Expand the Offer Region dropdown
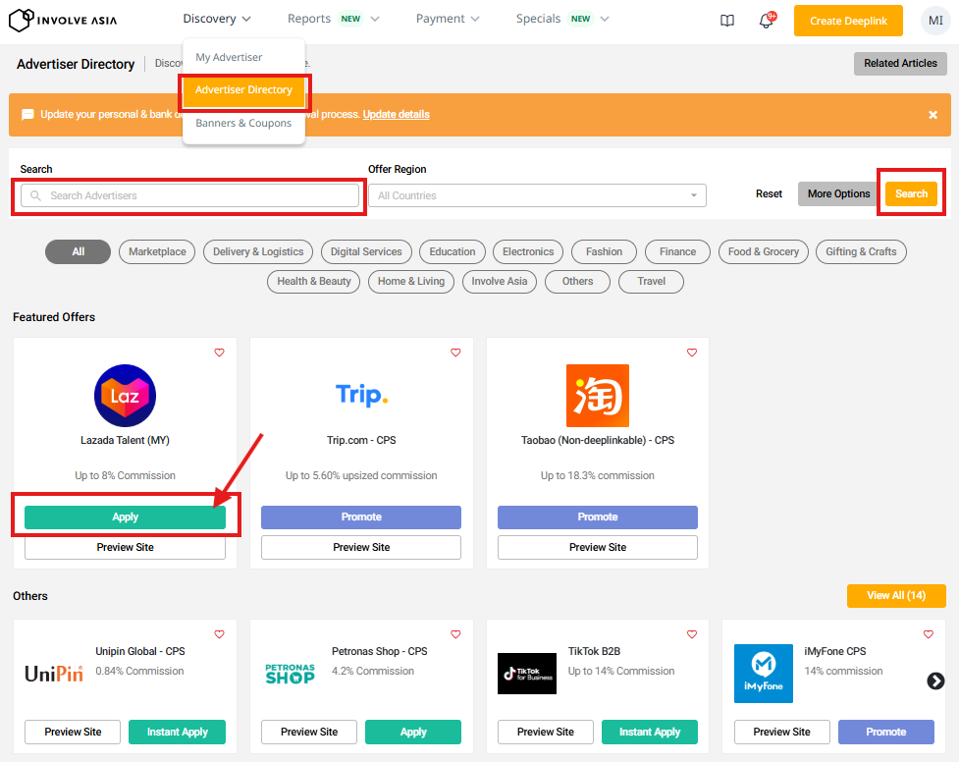 pos(537,195)
